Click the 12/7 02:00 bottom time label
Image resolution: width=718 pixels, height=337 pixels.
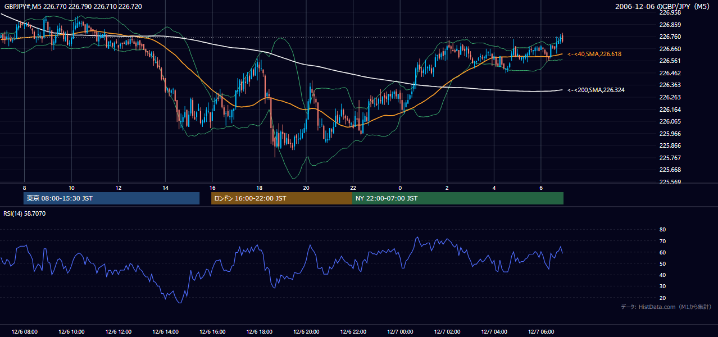(447, 332)
